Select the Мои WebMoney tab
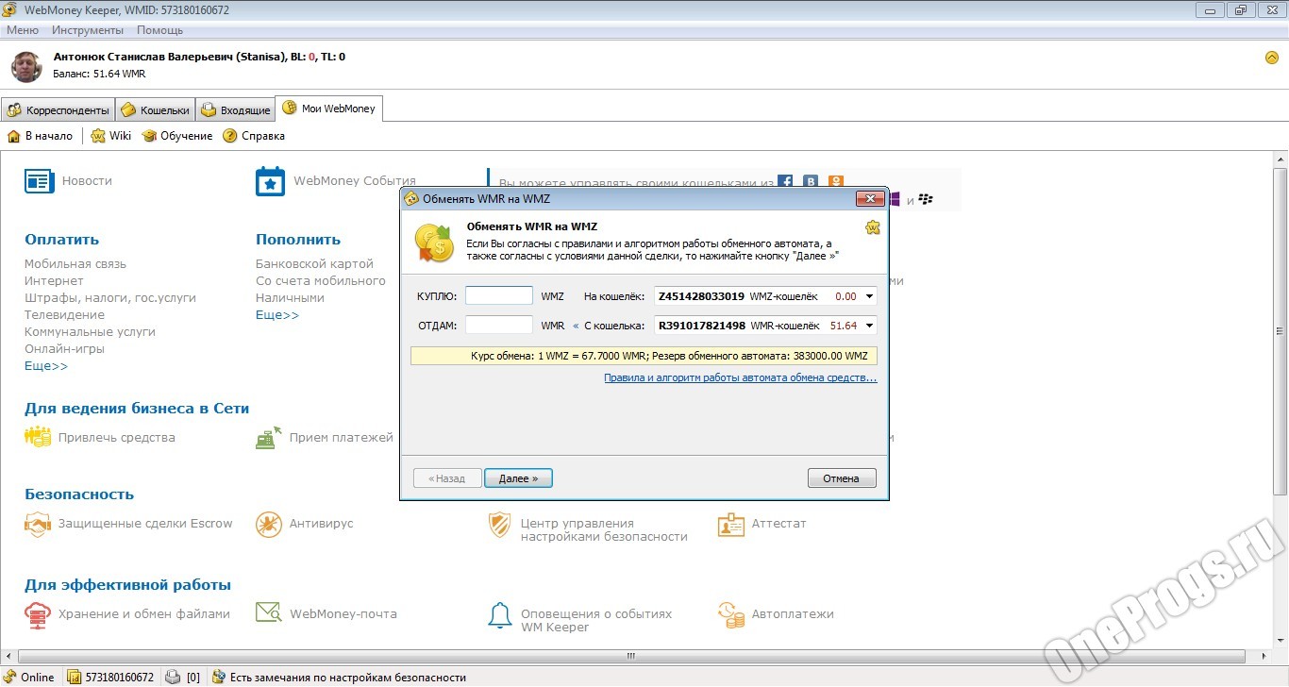Screen dimensions: 1289x687 pos(328,109)
